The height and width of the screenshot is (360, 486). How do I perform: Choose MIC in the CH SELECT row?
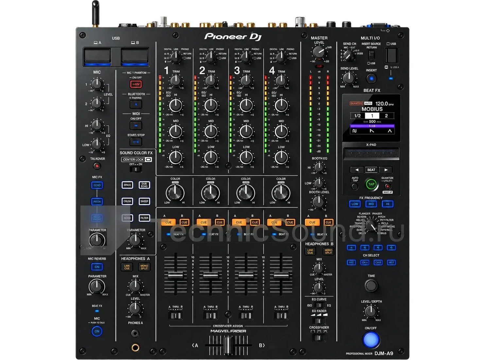pos(352,262)
